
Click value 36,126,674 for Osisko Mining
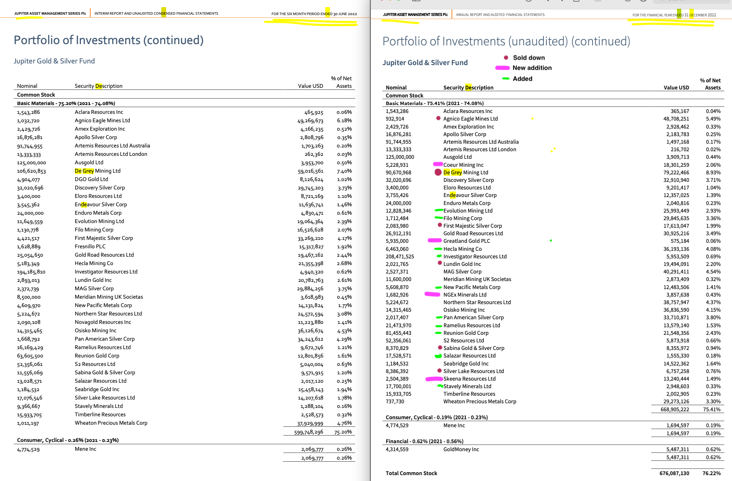(310, 331)
